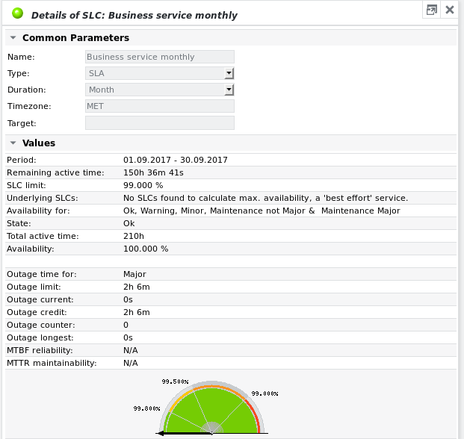464x439 pixels.
Task: Click the Timezone field containing MET
Action: [160, 106]
